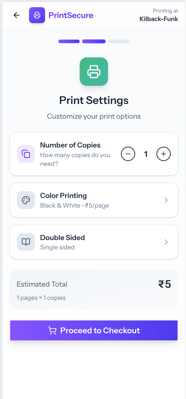Click the Estimated Total summary card
This screenshot has height=399, width=186.
(94, 289)
